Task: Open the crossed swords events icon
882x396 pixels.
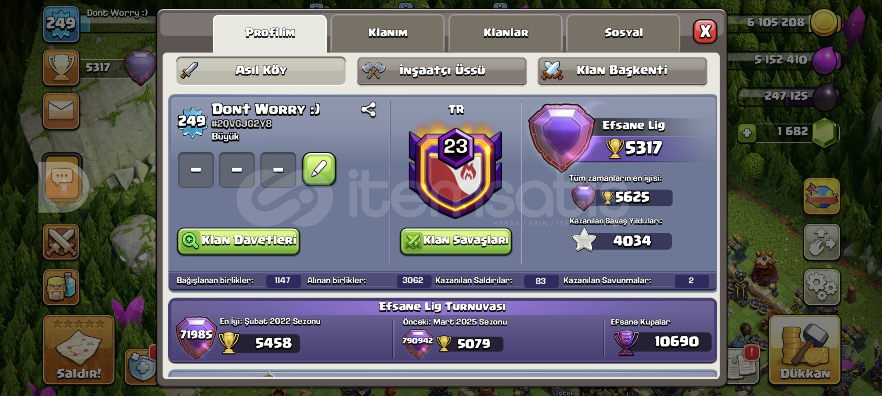Action: tap(61, 242)
